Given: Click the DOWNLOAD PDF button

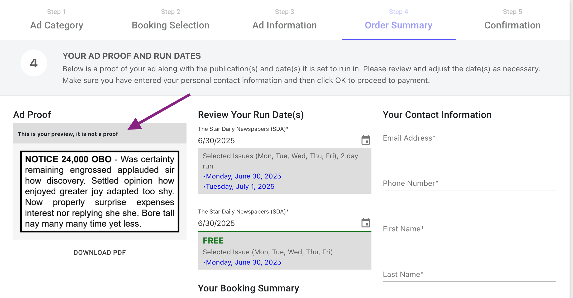Looking at the screenshot, I should point(99,252).
